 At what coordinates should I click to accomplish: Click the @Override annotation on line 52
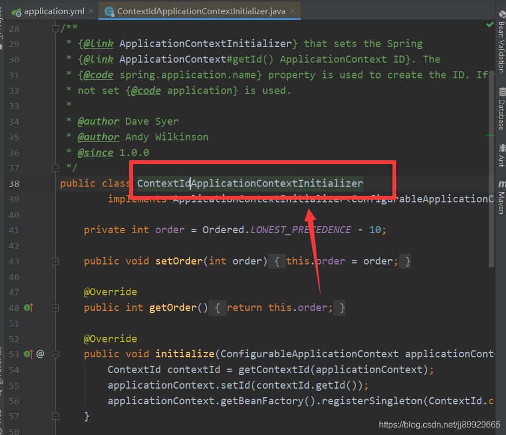coord(110,338)
